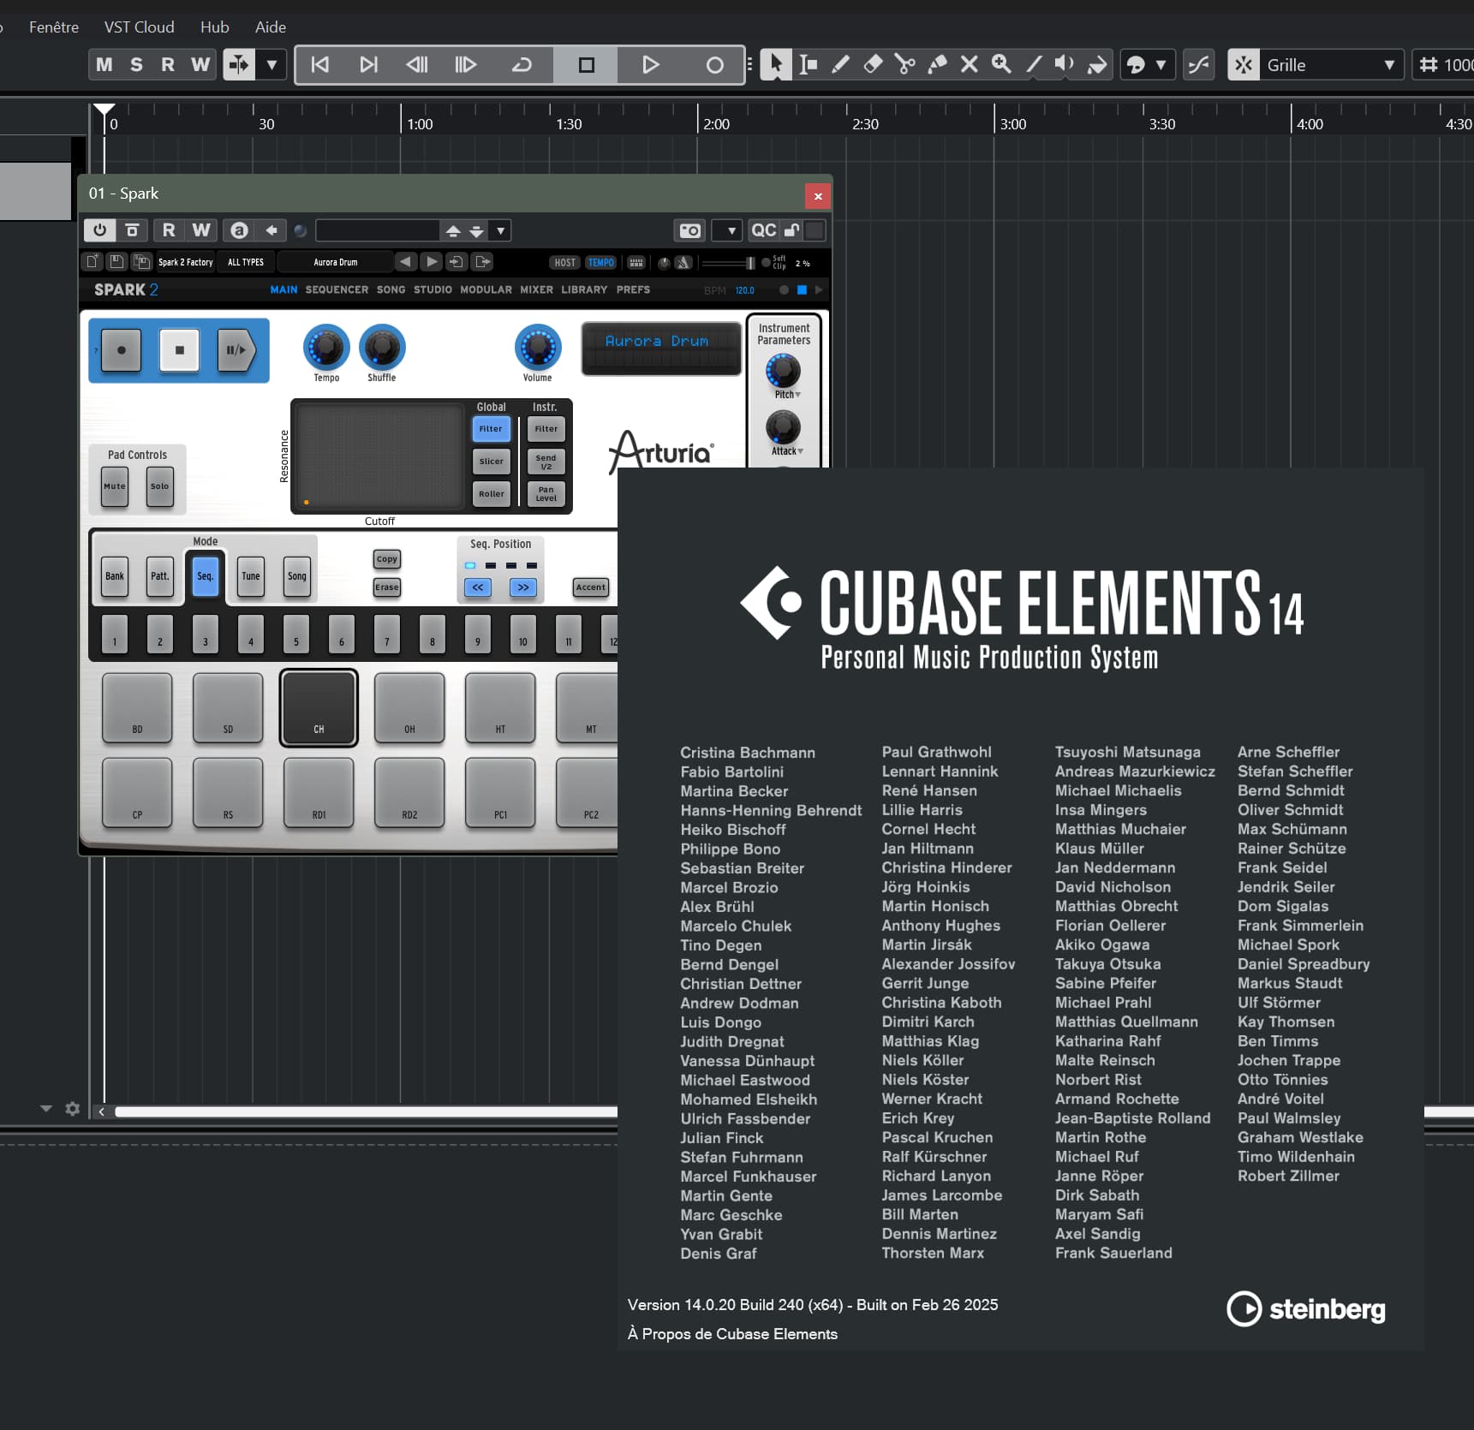Click Spark record button in transport

coord(121,349)
